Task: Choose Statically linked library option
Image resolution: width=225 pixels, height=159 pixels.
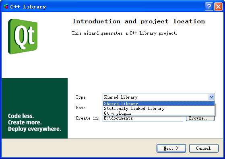Action: click(159, 108)
